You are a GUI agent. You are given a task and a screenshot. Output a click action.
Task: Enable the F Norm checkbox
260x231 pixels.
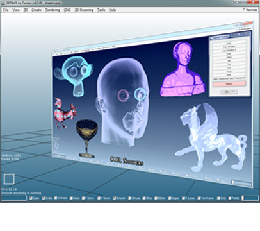point(83,198)
